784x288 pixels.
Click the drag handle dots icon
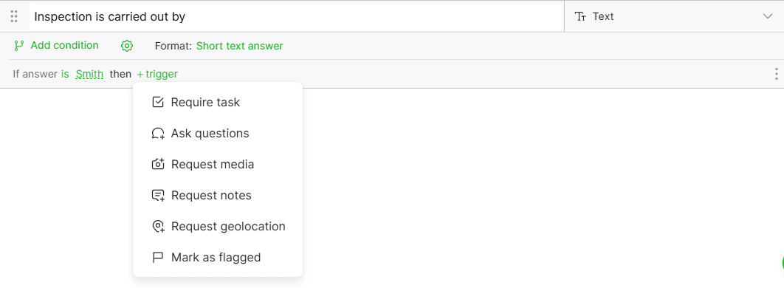pyautogui.click(x=14, y=16)
